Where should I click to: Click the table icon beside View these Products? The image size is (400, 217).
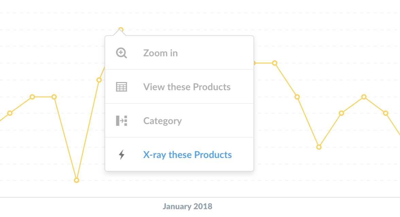point(121,87)
